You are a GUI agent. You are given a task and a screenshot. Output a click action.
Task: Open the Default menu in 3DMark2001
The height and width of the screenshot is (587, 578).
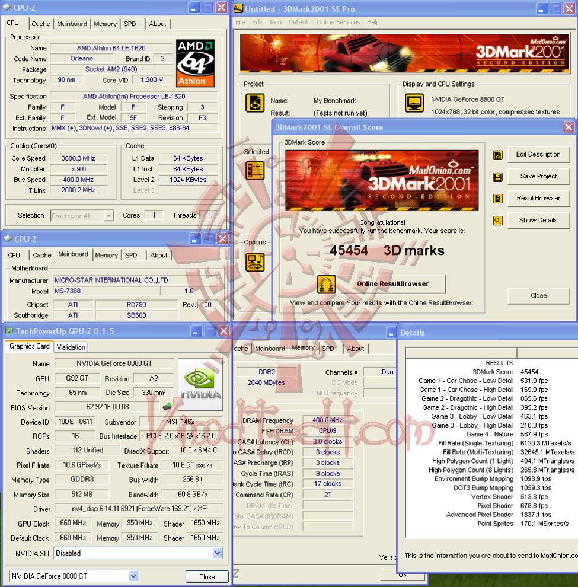click(x=299, y=22)
